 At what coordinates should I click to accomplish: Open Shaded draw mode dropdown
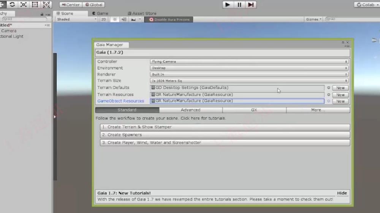77,19
